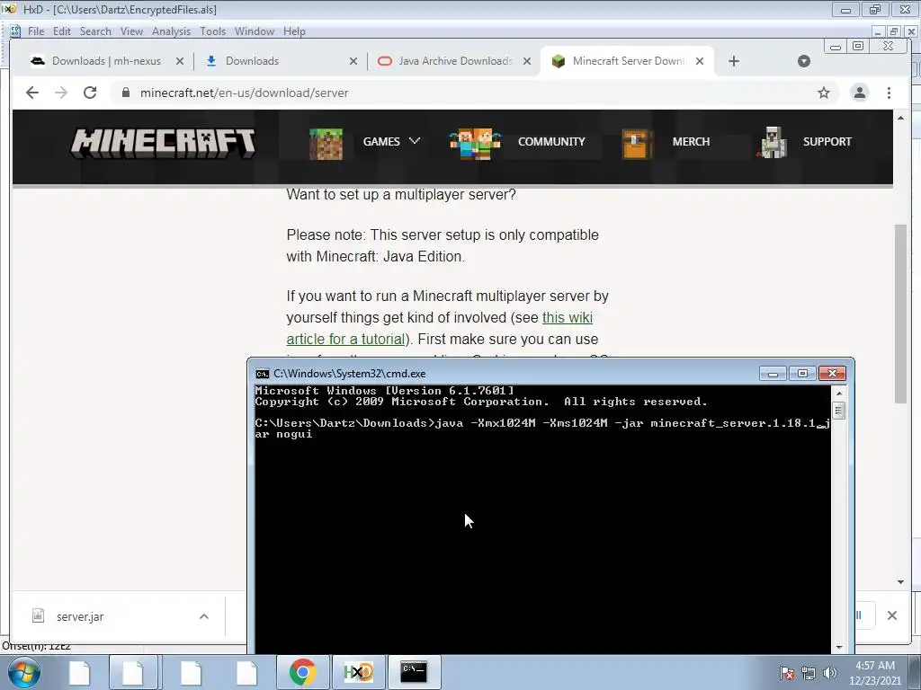Expand the GAMES dropdown
Screen dimensions: 921x690
(390, 141)
